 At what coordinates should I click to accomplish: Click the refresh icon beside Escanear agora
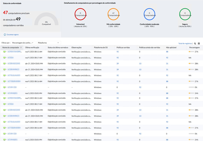coord(4,34)
